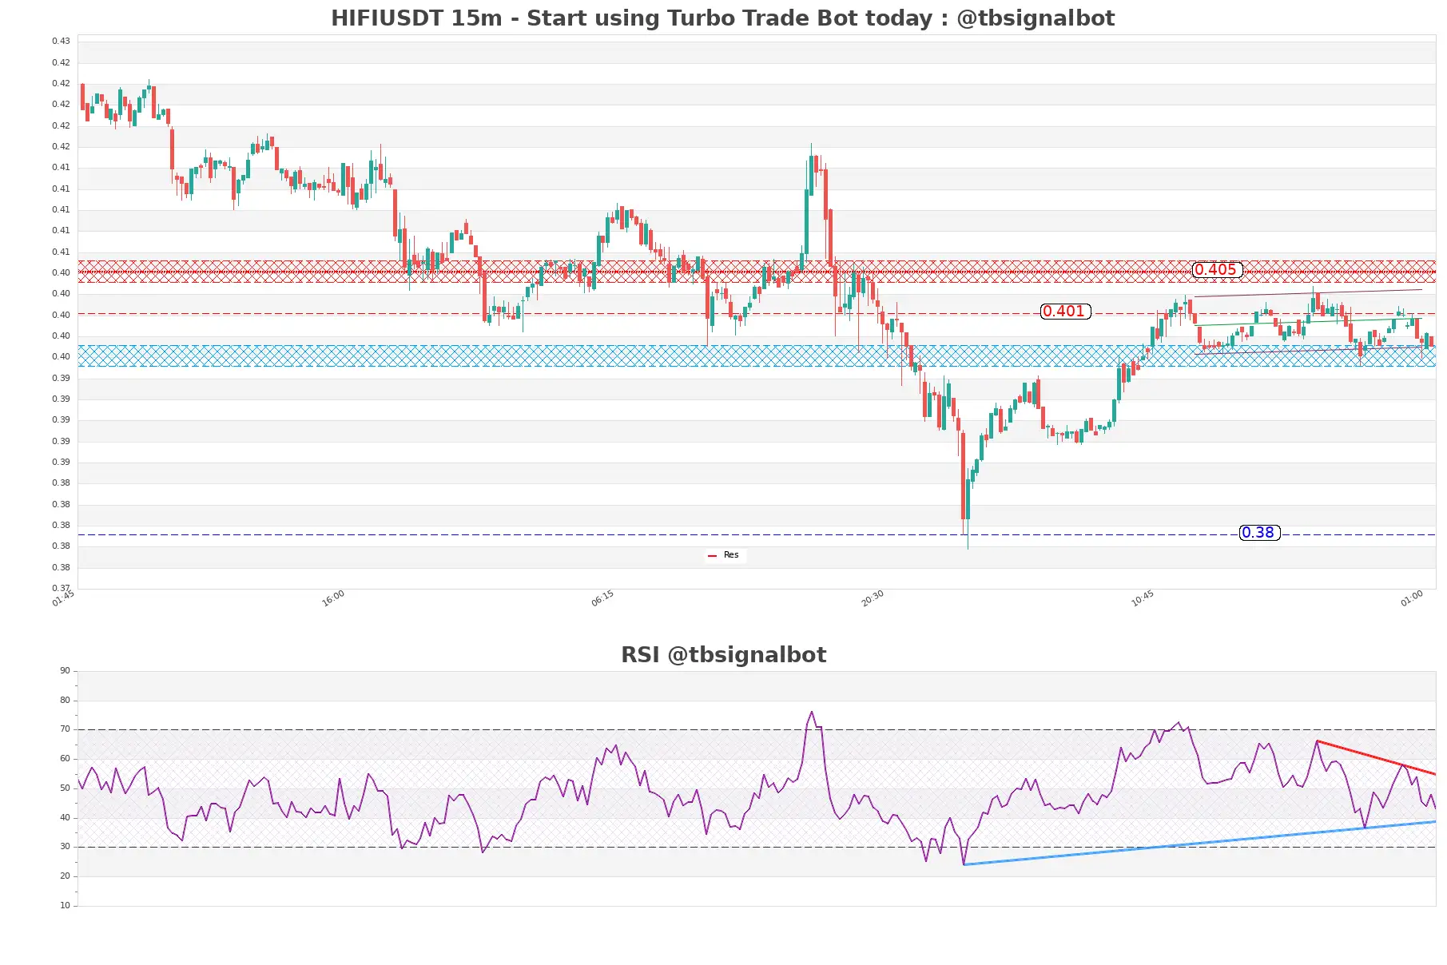Click the red hatched resistance zone band

(x=757, y=272)
